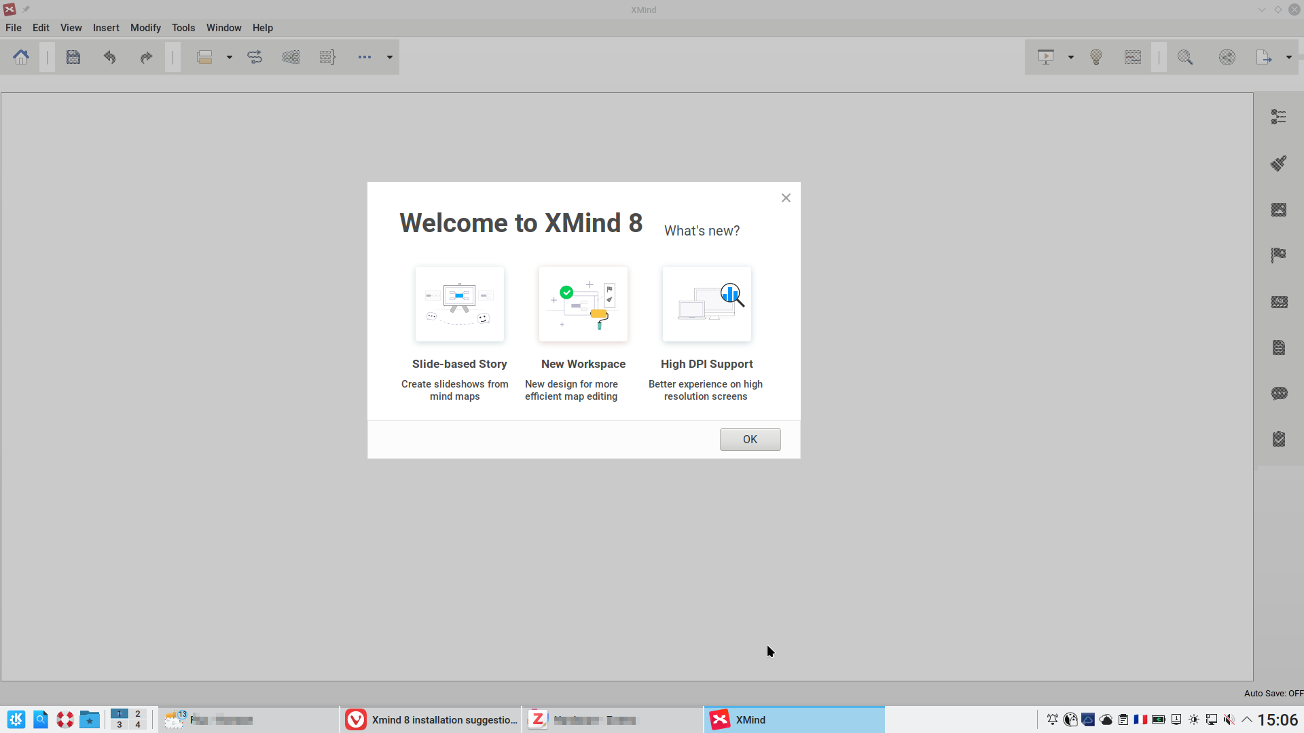This screenshot has height=733, width=1304.
Task: Open the Tools menu
Action: coord(183,28)
